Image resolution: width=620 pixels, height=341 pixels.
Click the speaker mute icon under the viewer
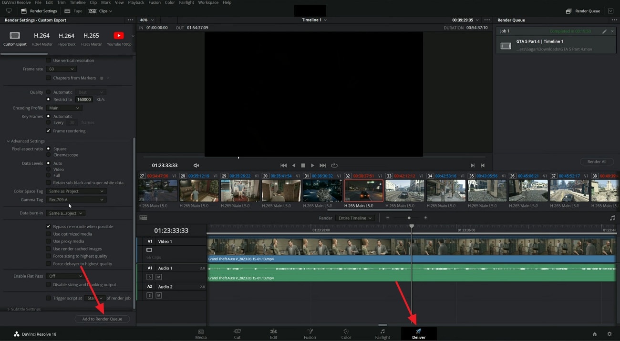click(x=196, y=165)
